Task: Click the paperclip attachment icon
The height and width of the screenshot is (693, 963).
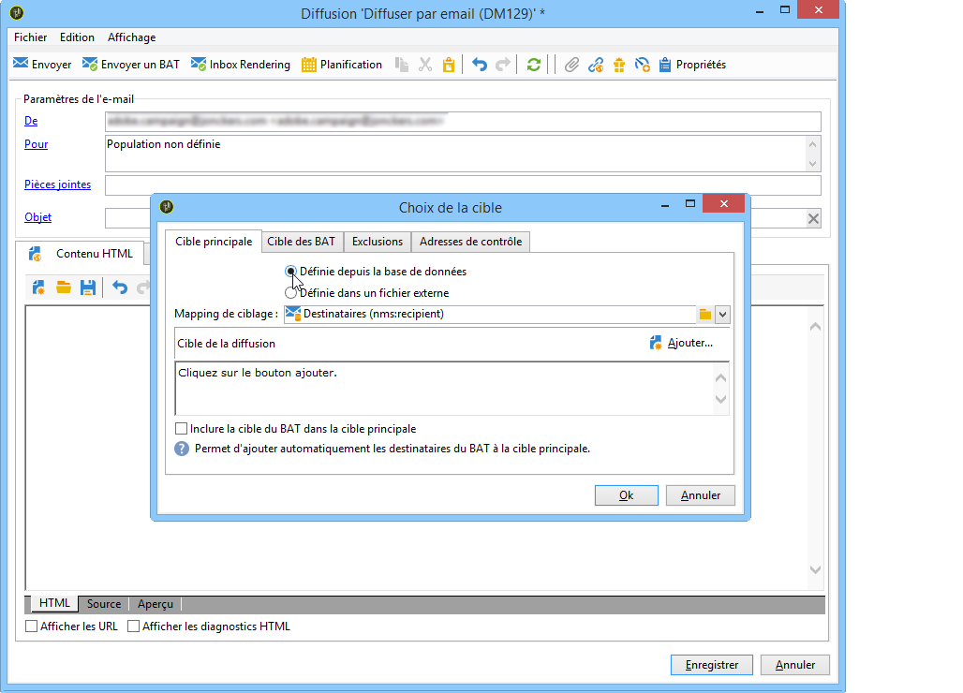Action: tap(571, 65)
